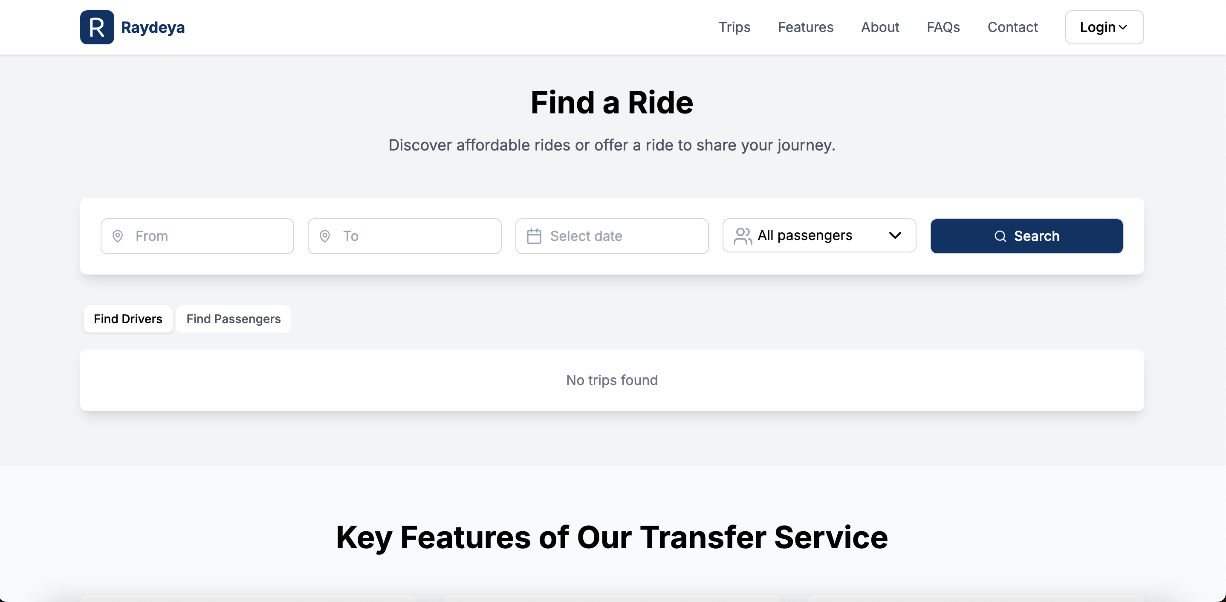Open the Contact navigation link
Viewport: 1226px width, 602px height.
1012,27
